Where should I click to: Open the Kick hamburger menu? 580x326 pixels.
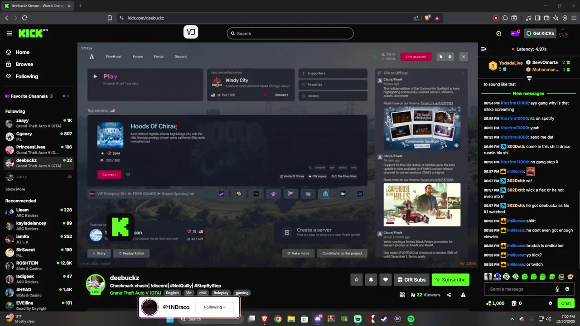(x=10, y=34)
